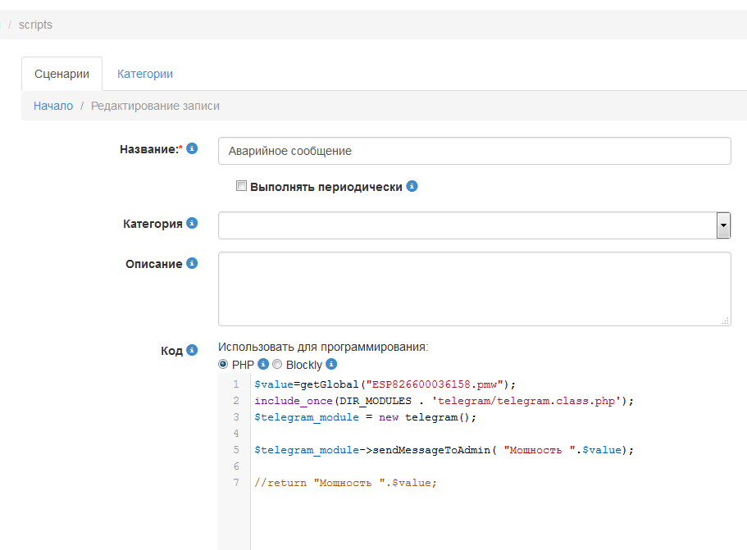
Task: Select the PHP radio button
Action: point(223,365)
